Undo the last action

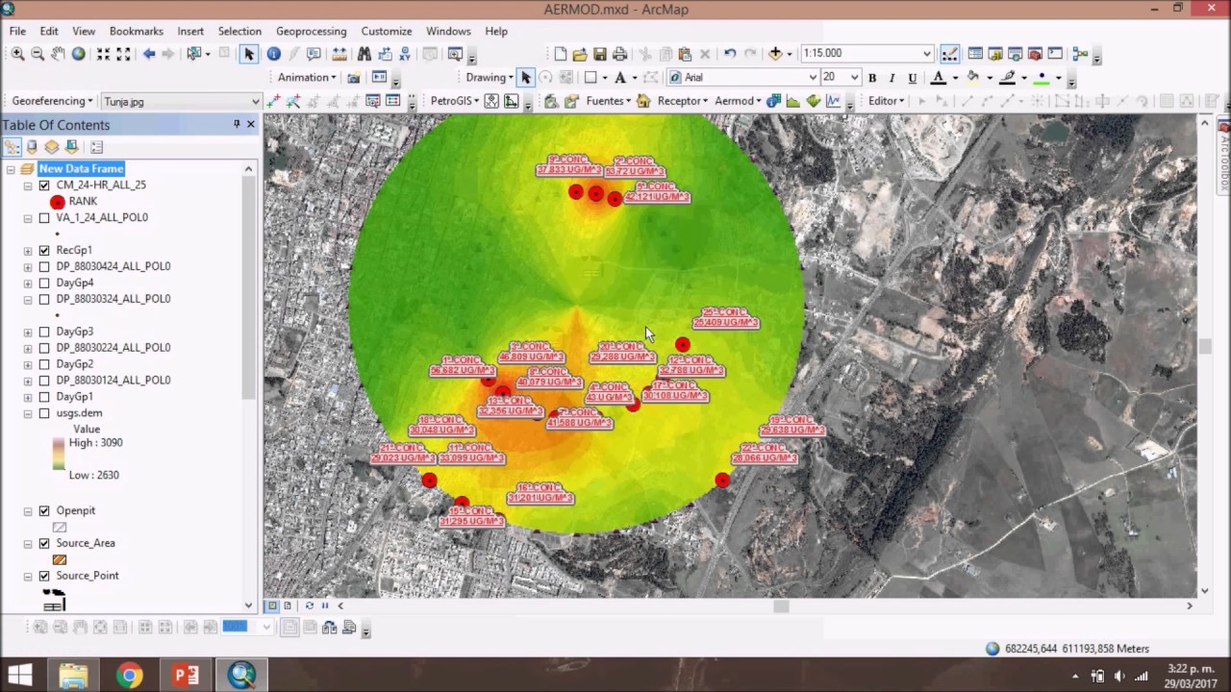click(x=730, y=54)
